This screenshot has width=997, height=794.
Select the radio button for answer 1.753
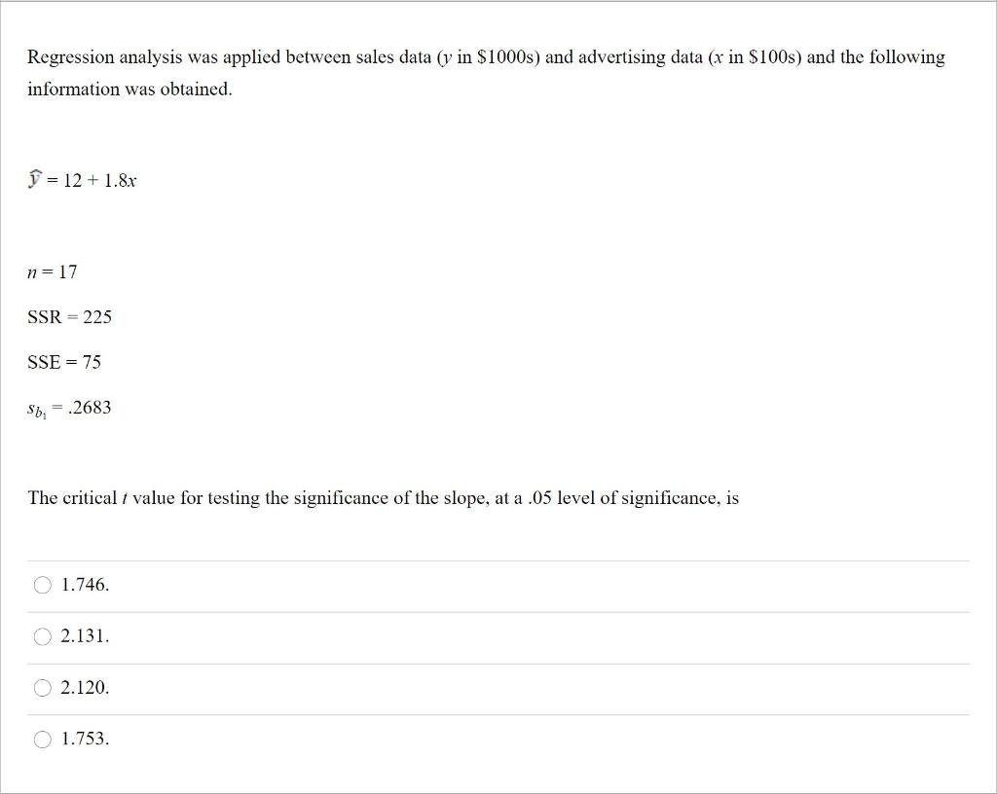pyautogui.click(x=43, y=740)
